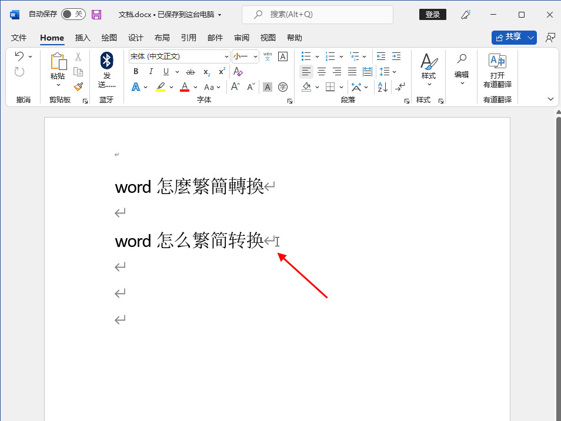Open the font size dropdown
Image resolution: width=561 pixels, height=421 pixels.
pos(255,56)
